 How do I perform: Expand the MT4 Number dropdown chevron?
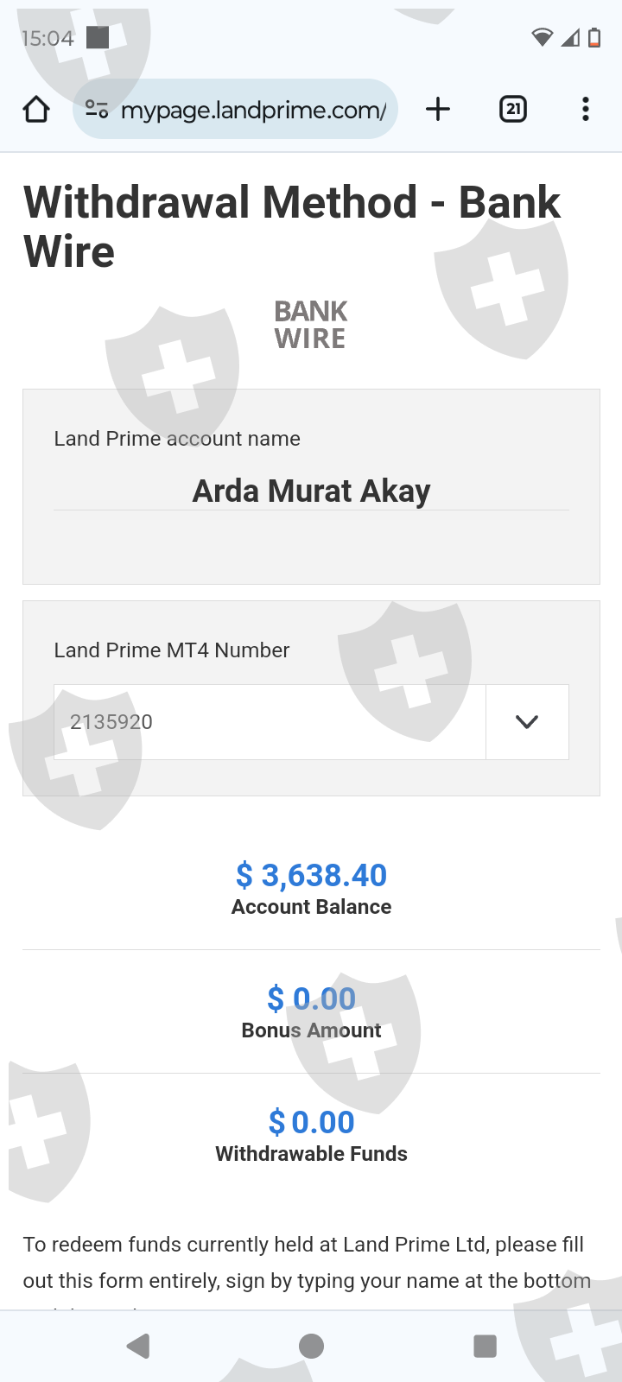pos(527,722)
